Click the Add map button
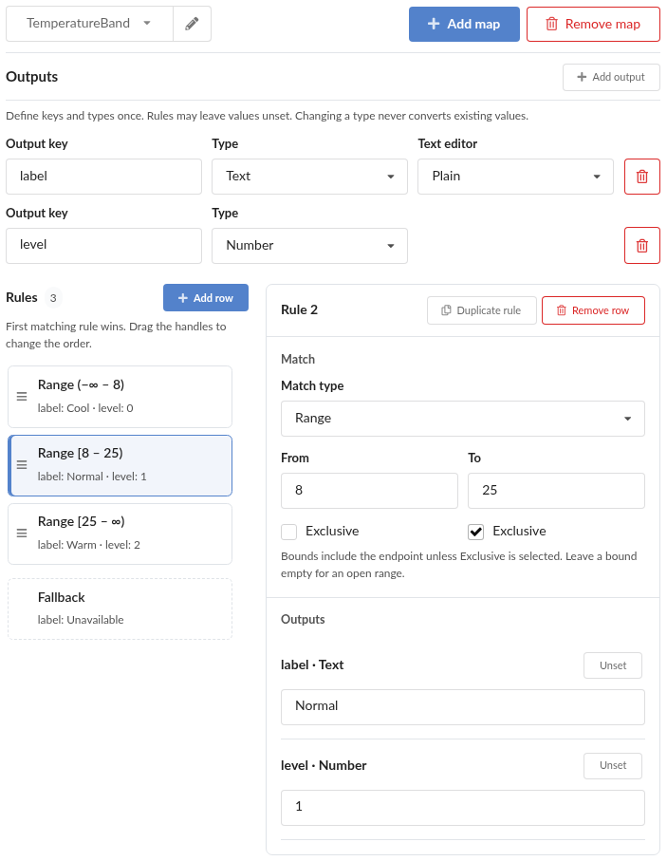The image size is (667, 861). 464,24
